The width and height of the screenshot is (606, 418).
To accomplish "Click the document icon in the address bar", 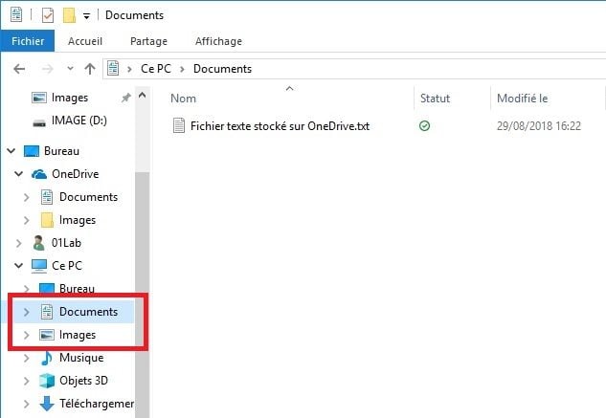I will (113, 68).
